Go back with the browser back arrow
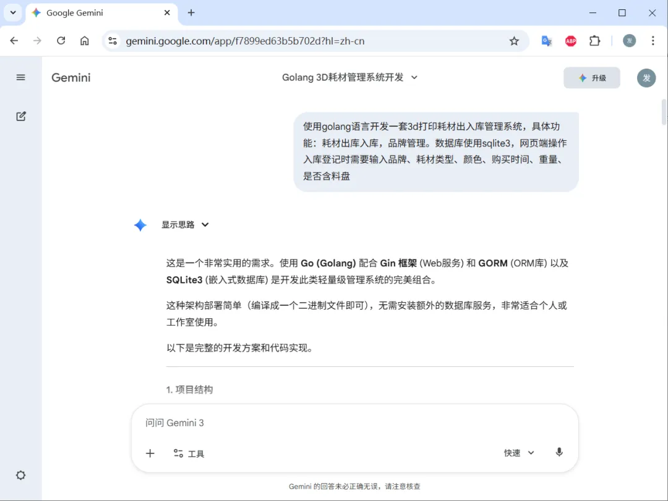Image resolution: width=668 pixels, height=501 pixels. [14, 41]
